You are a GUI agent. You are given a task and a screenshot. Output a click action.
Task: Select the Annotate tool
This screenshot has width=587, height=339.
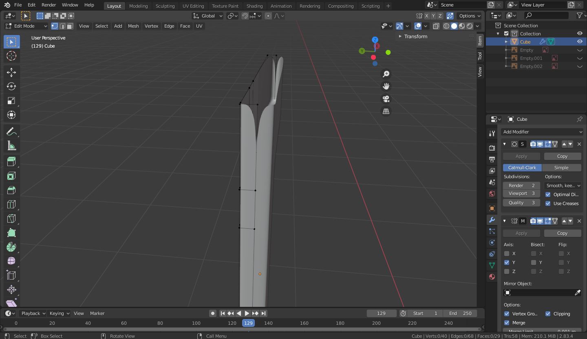(11, 131)
